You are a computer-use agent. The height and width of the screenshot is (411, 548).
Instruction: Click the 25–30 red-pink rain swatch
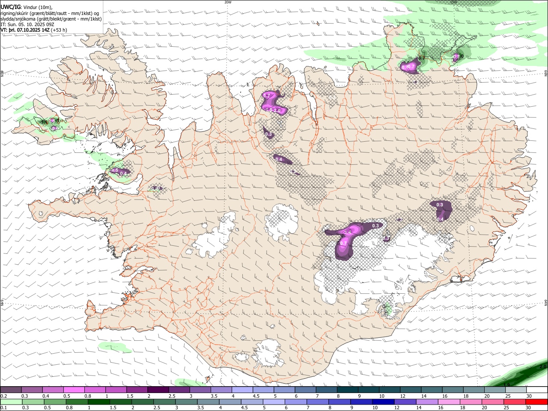coord(514,402)
